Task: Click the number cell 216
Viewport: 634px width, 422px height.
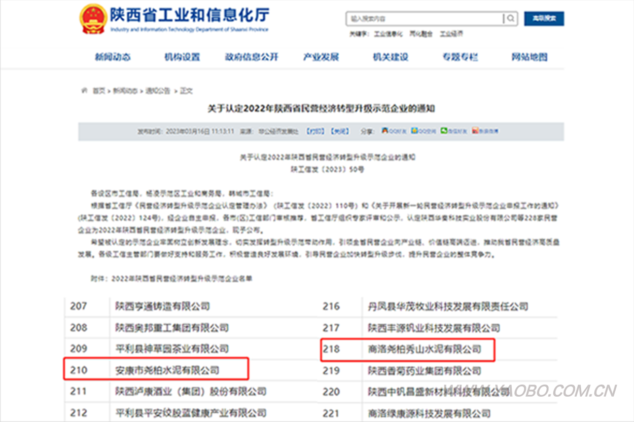Action: click(x=331, y=306)
